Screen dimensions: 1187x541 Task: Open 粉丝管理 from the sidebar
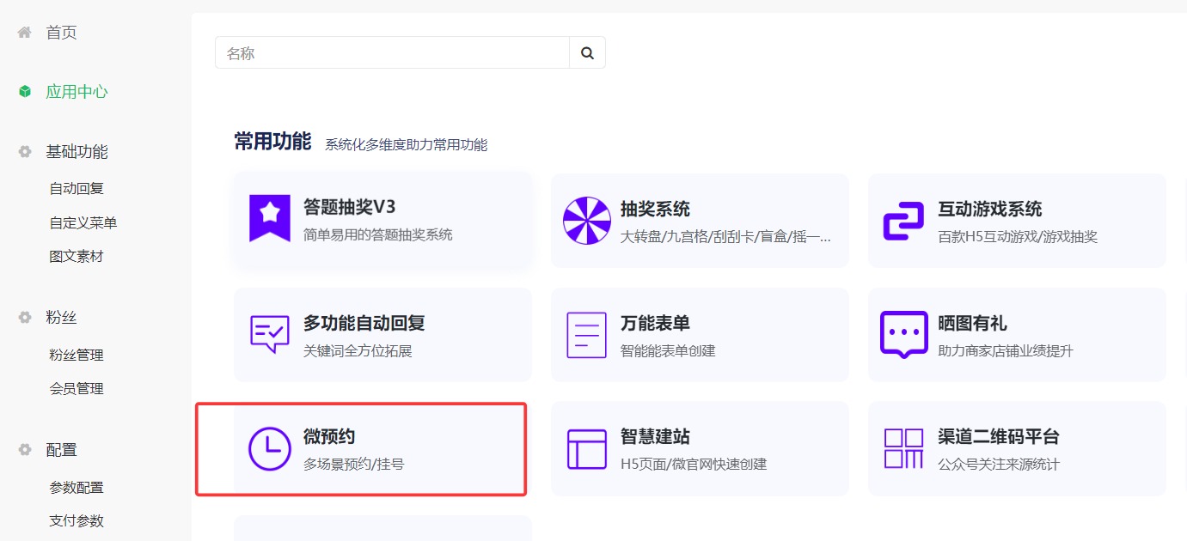(78, 354)
